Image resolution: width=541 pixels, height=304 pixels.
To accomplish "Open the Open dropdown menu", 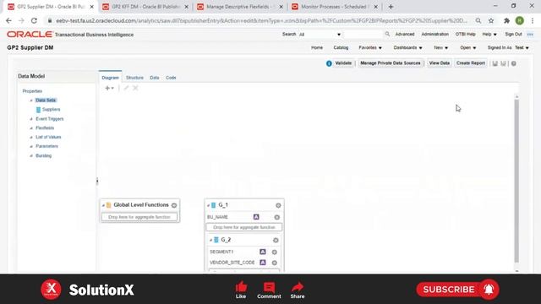I will tap(468, 47).
